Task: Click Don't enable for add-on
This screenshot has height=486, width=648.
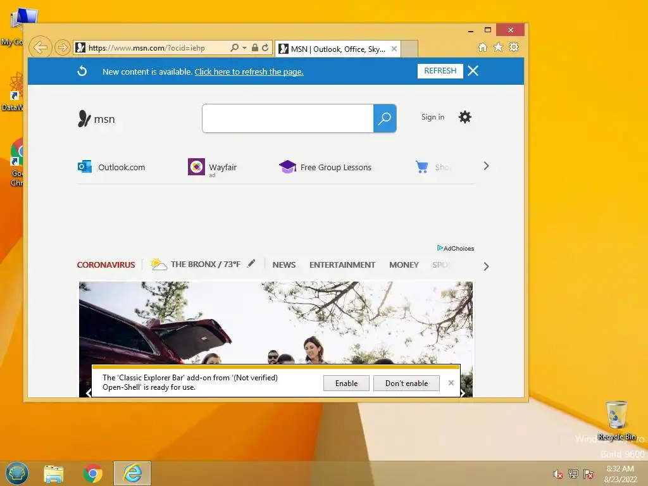Action: (406, 383)
